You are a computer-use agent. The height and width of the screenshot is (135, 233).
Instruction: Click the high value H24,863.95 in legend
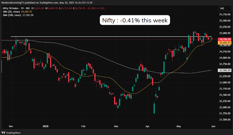coord(52,8)
